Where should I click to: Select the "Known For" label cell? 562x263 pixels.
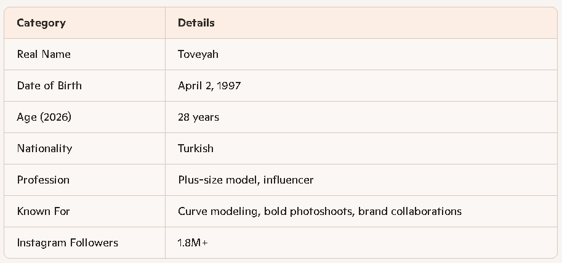(44, 211)
